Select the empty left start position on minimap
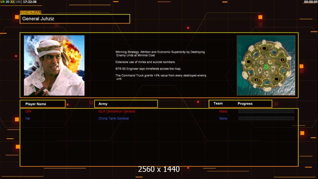The height and width of the screenshot is (179, 318). [x=249, y=62]
